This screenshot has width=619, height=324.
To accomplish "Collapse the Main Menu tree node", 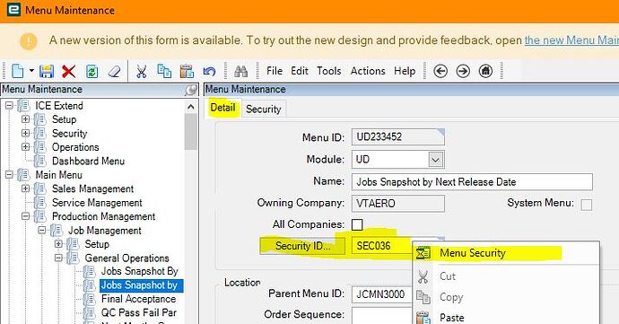I will [9, 175].
